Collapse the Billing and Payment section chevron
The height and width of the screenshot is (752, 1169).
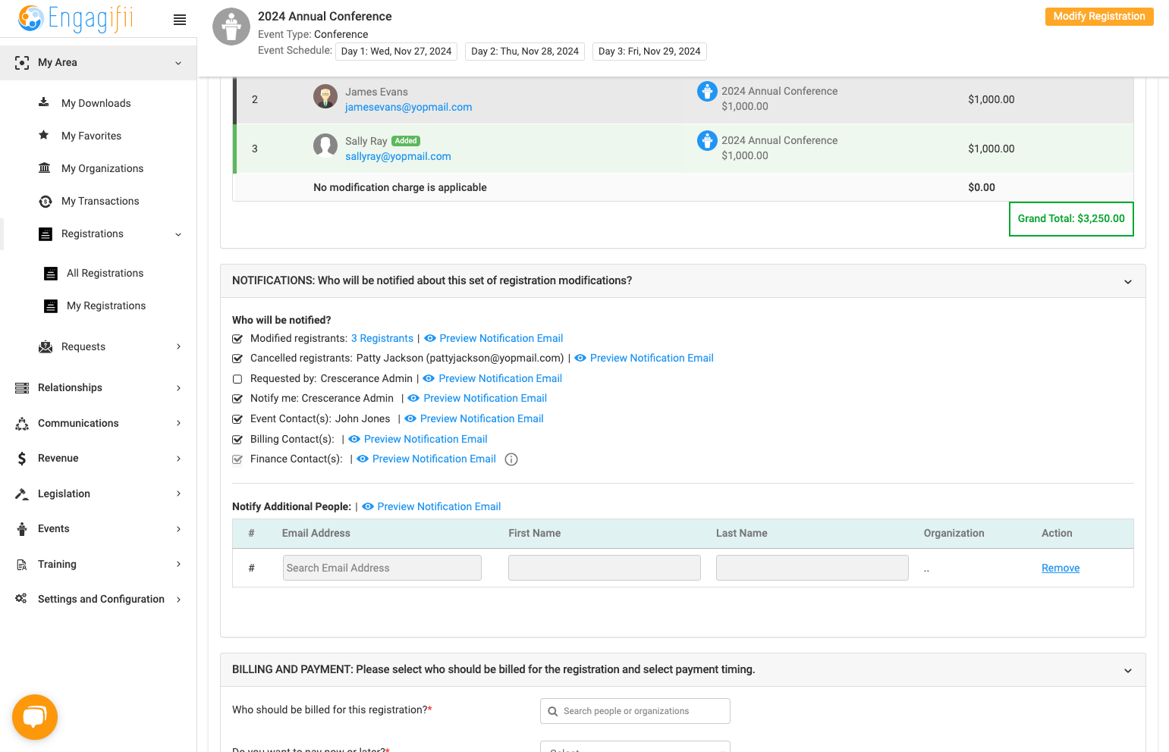(x=1128, y=671)
